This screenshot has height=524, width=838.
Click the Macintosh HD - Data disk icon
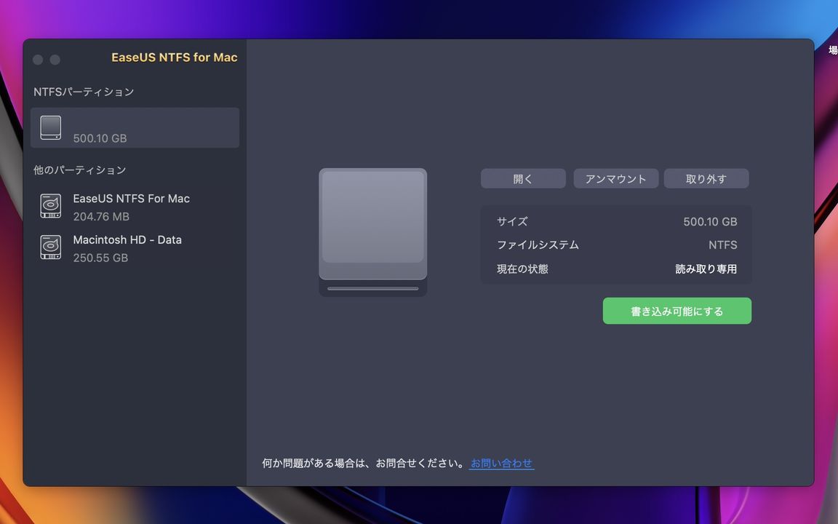pyautogui.click(x=51, y=247)
